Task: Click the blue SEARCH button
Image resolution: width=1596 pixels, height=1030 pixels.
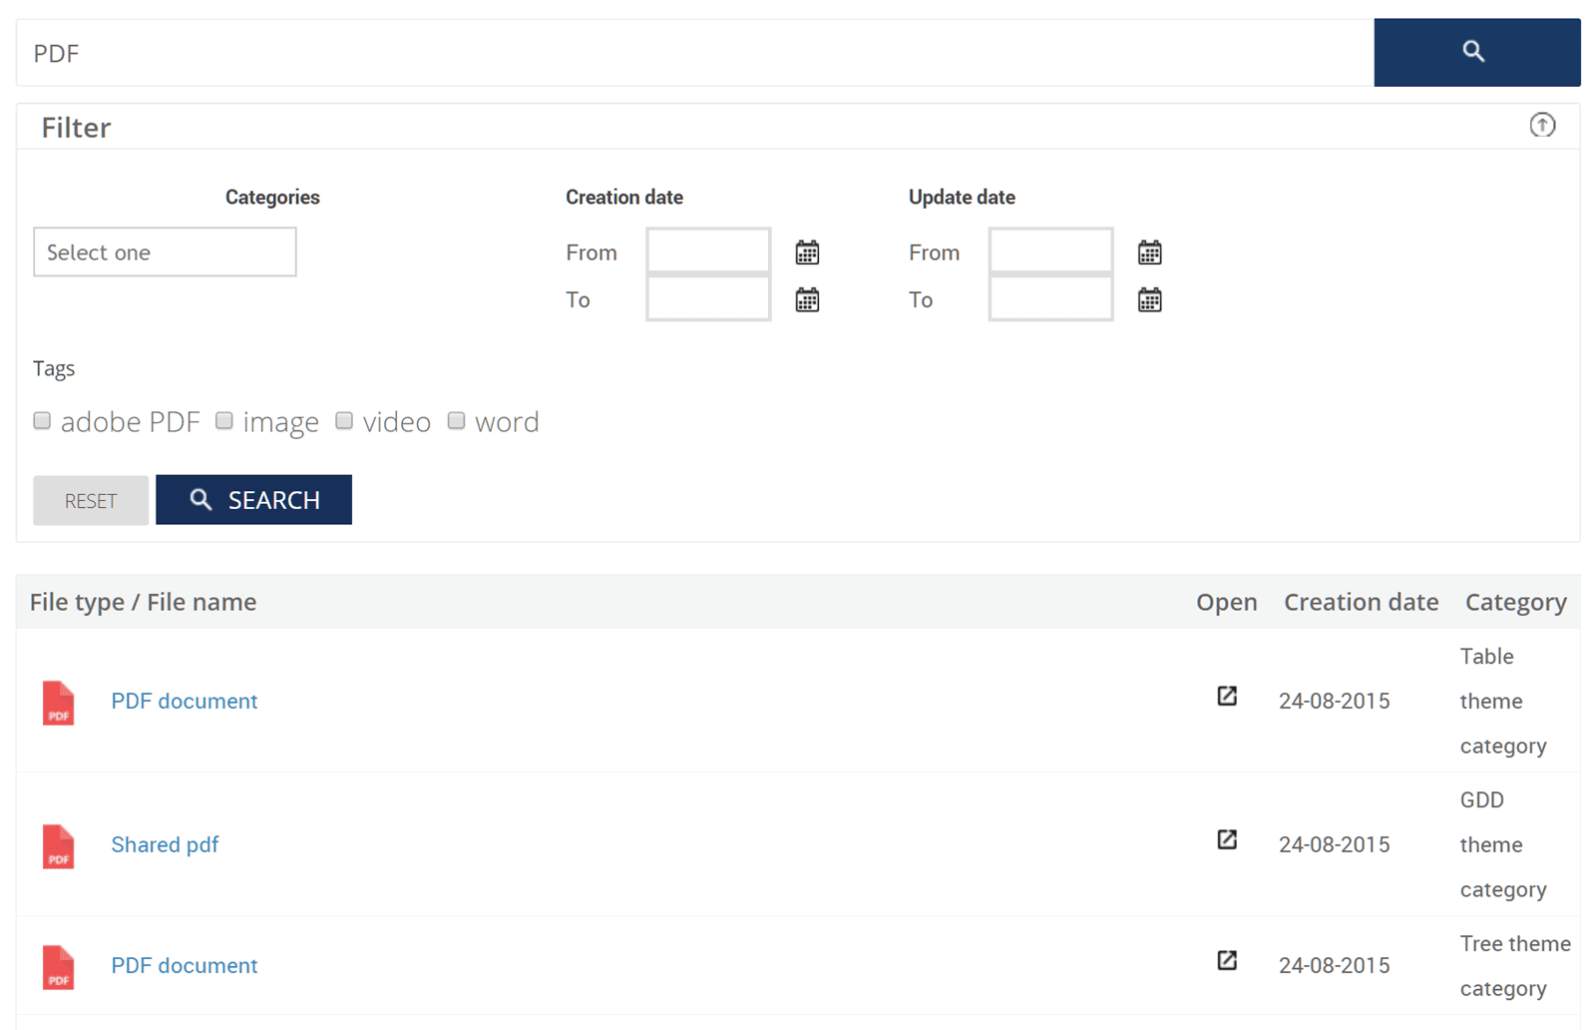Action: [x=253, y=500]
